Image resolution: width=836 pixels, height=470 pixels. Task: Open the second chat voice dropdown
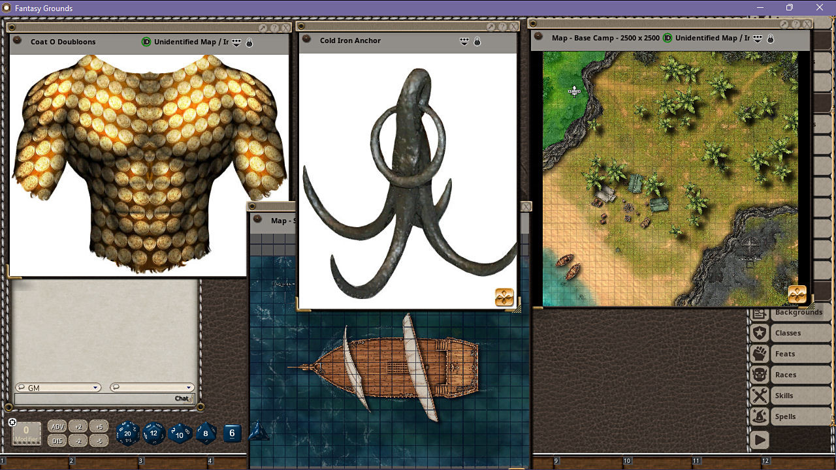tap(188, 387)
